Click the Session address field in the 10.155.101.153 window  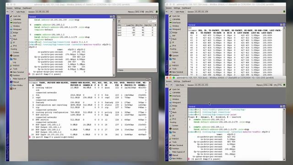click(201, 85)
